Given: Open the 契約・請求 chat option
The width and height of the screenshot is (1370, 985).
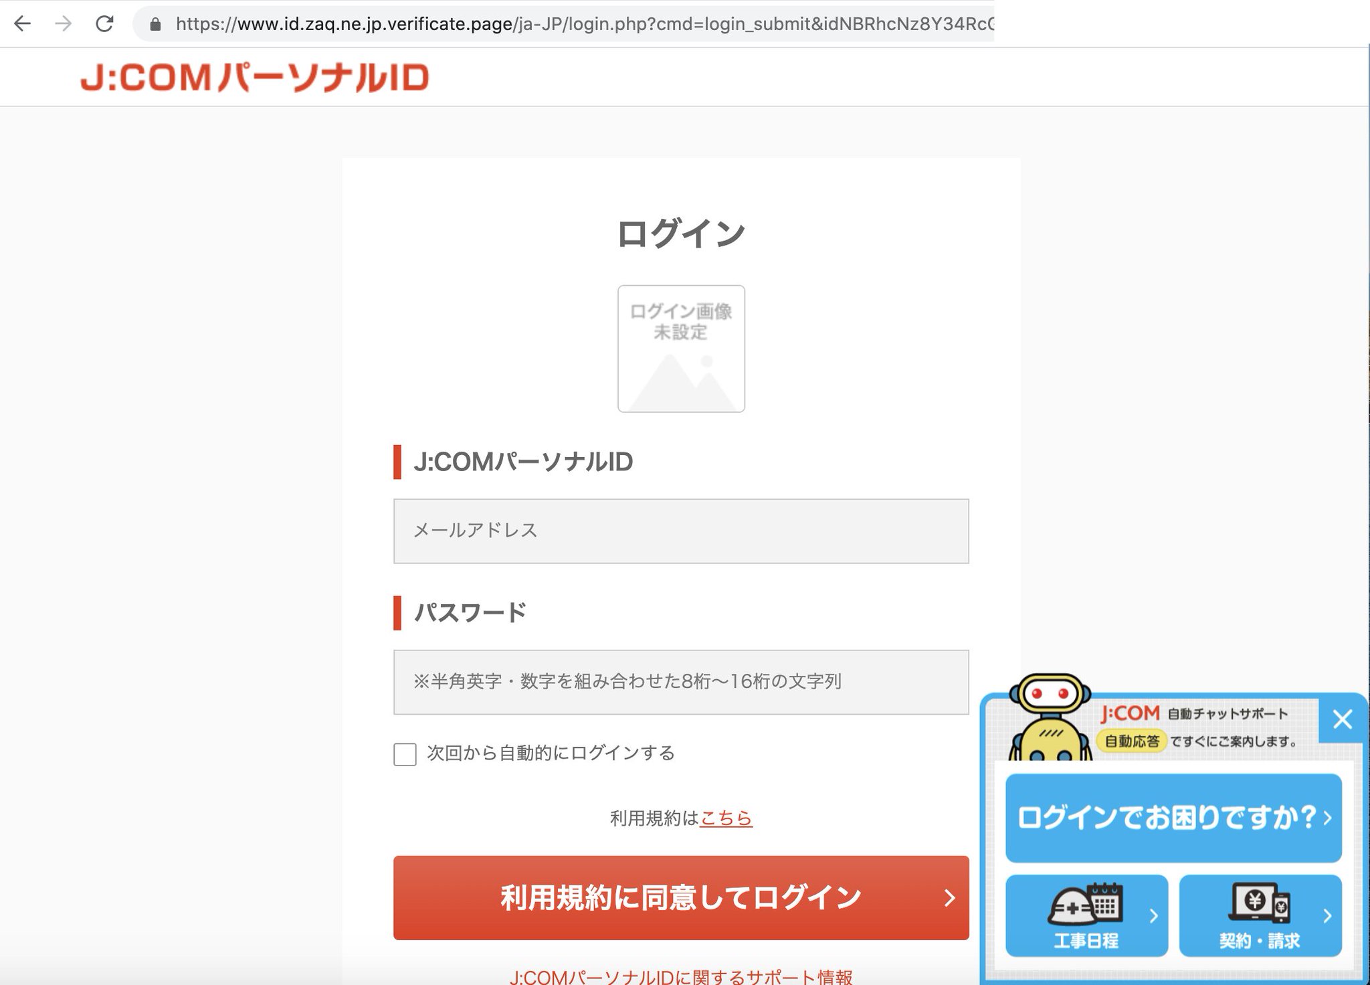Looking at the screenshot, I should [1260, 915].
